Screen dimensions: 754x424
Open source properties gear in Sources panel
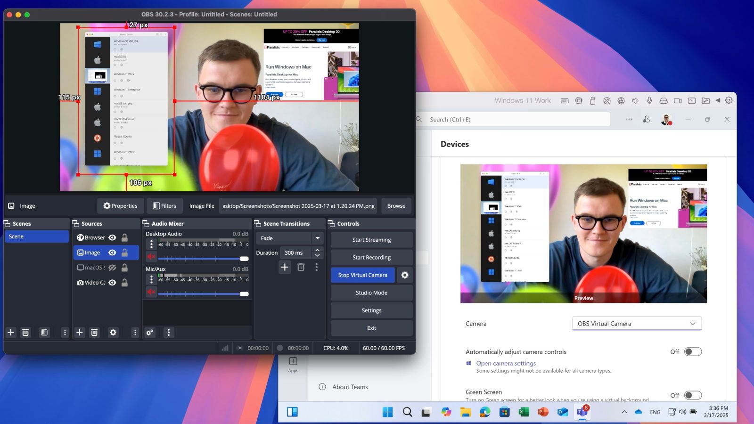pos(113,333)
